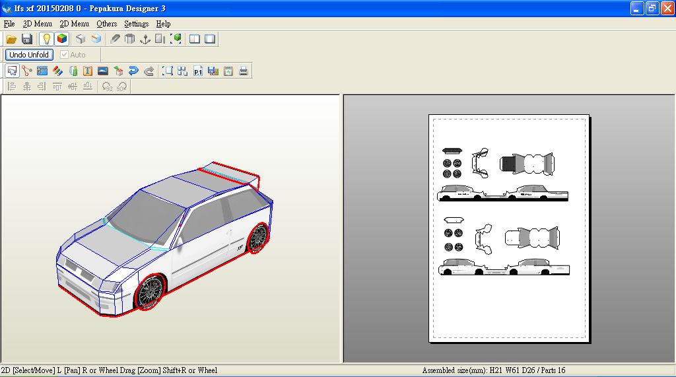Select the knife cut-edges tool icon
The image size is (676, 377).
click(x=115, y=39)
